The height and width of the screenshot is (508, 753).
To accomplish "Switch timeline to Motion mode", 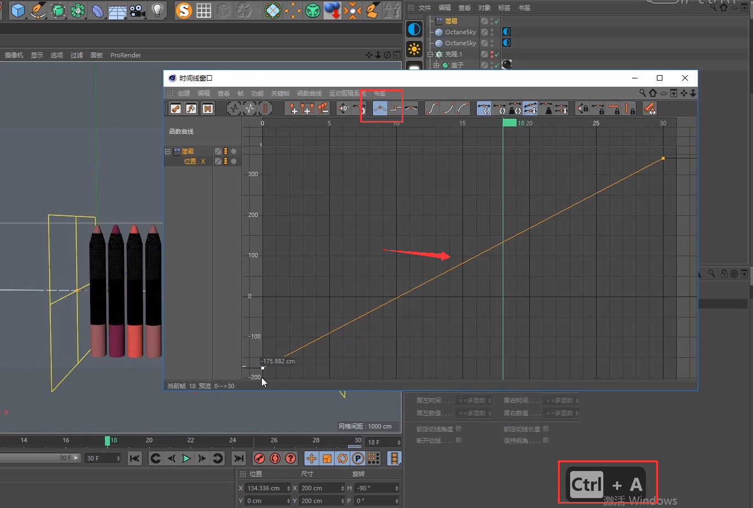I will coord(208,109).
